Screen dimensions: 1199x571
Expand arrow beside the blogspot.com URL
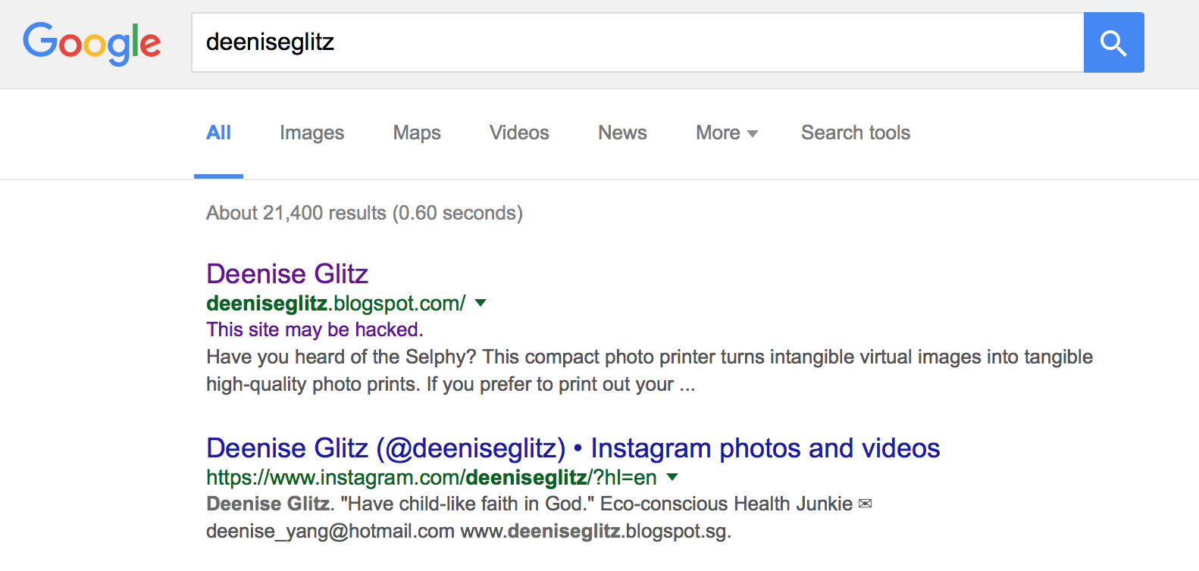[x=481, y=304]
